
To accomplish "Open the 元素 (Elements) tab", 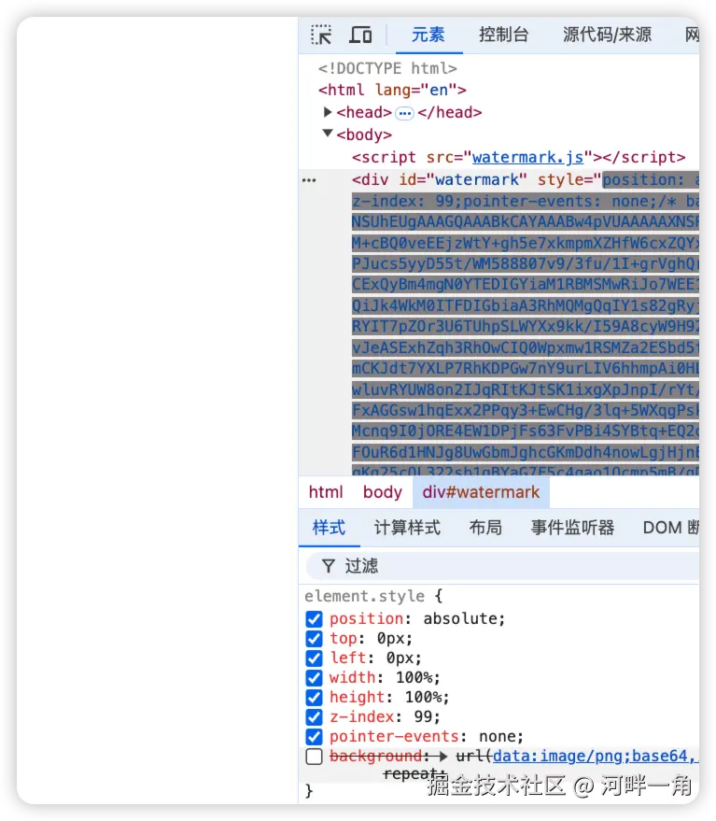I will [428, 35].
